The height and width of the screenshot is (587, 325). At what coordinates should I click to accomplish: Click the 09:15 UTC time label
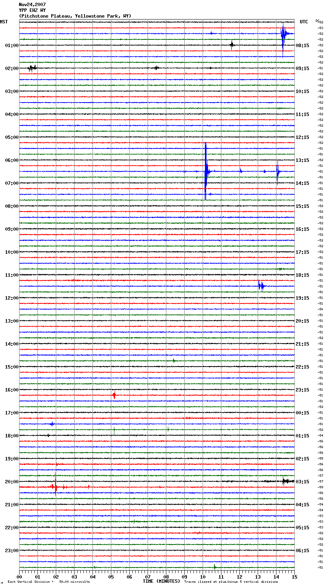pos(302,68)
